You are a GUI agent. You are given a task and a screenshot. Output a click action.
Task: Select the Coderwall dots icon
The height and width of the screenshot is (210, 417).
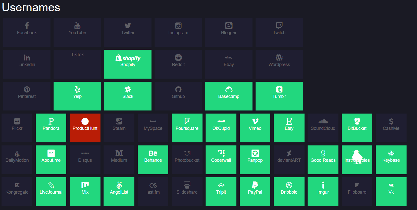[x=221, y=153]
